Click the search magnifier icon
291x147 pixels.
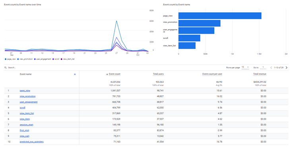[x=6, y=68]
